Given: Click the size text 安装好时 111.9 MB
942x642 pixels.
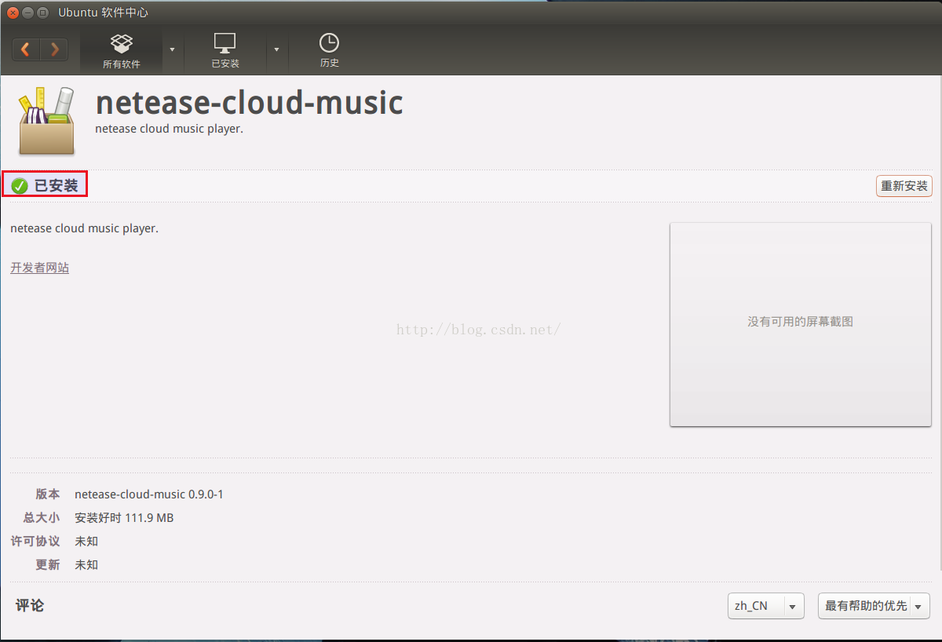Looking at the screenshot, I should click(124, 518).
